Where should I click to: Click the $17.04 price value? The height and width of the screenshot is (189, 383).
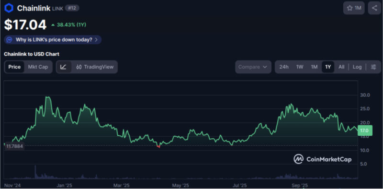tap(25, 24)
